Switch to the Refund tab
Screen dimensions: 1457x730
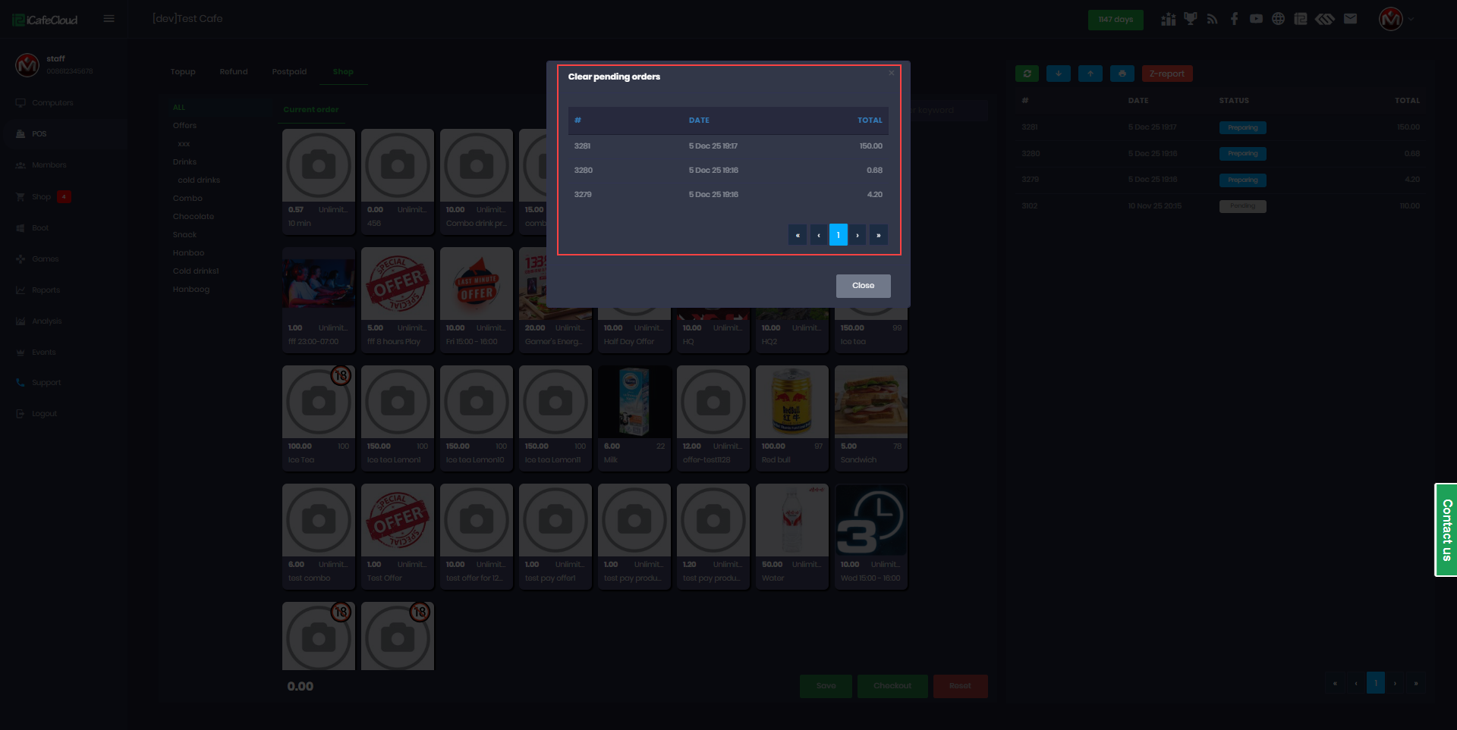coord(234,72)
